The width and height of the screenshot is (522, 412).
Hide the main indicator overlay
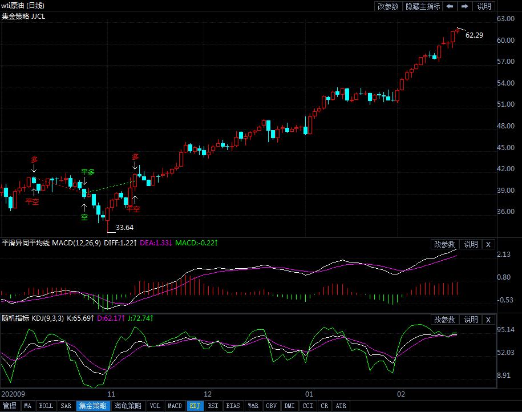click(x=423, y=6)
